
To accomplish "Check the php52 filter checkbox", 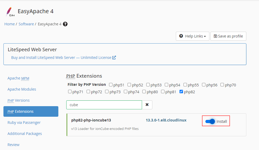I will [129, 85].
